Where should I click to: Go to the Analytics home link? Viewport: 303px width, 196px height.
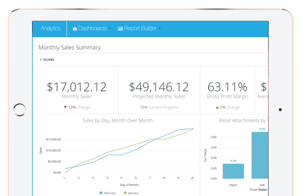coord(51,29)
